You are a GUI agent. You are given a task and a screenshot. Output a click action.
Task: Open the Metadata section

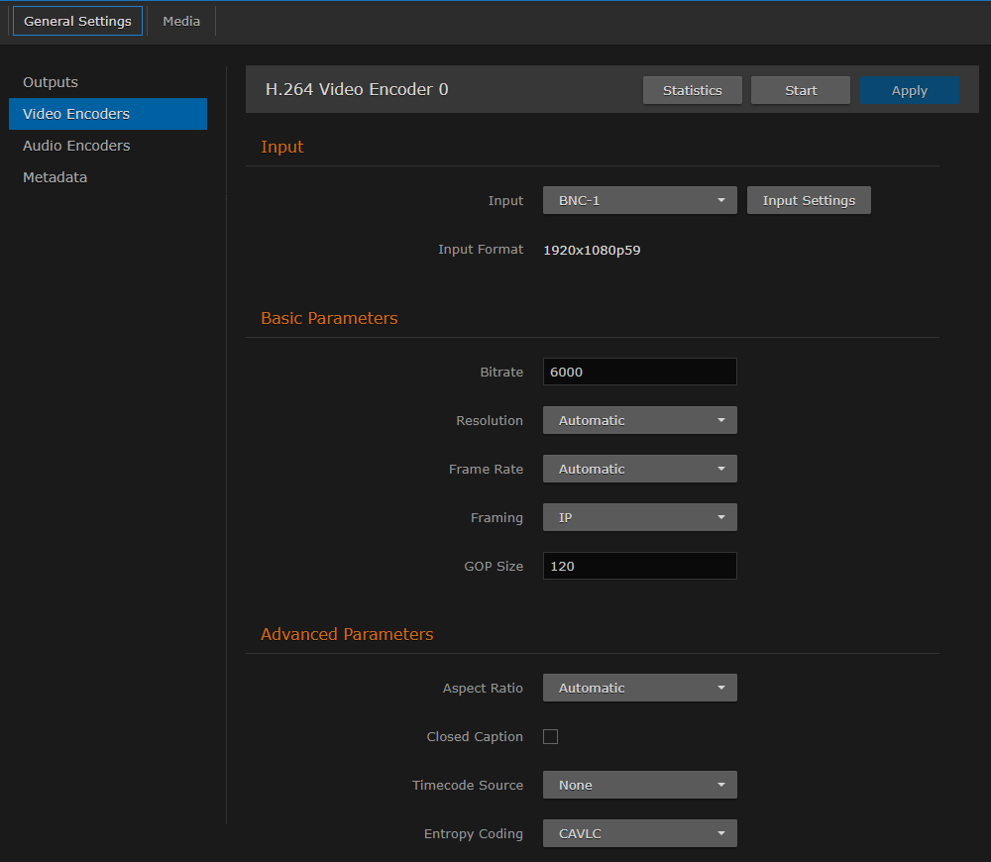[55, 176]
